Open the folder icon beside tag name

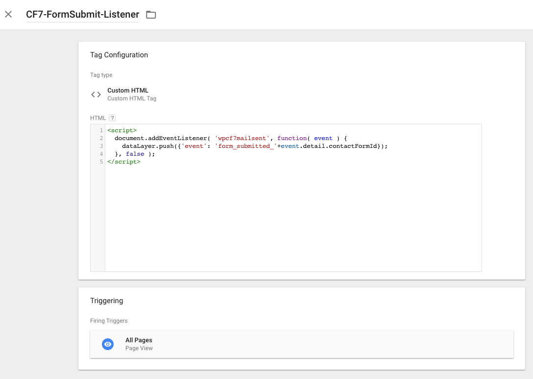click(151, 15)
